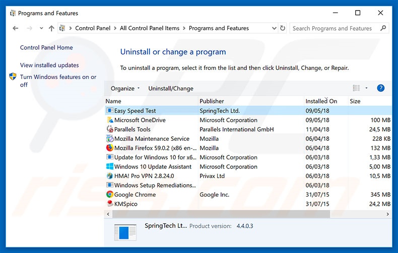
Task: Click the Mozilla Firefox program icon
Action: coord(110,148)
